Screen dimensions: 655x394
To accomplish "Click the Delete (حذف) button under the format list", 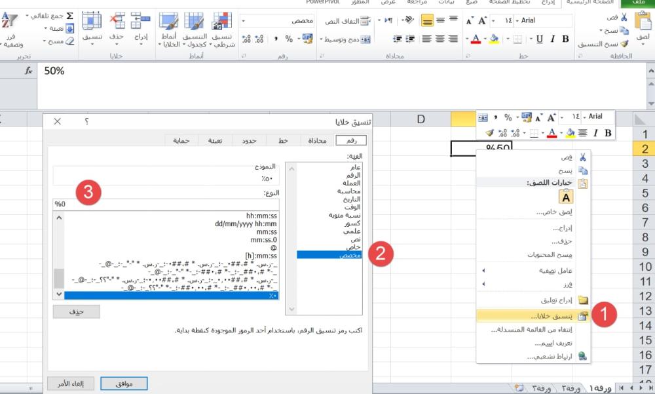I will click(x=77, y=311).
